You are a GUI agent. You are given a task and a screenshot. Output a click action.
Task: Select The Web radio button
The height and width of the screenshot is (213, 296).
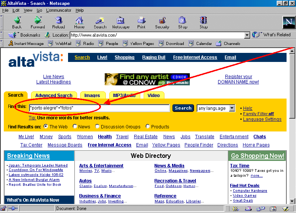tap(46, 126)
